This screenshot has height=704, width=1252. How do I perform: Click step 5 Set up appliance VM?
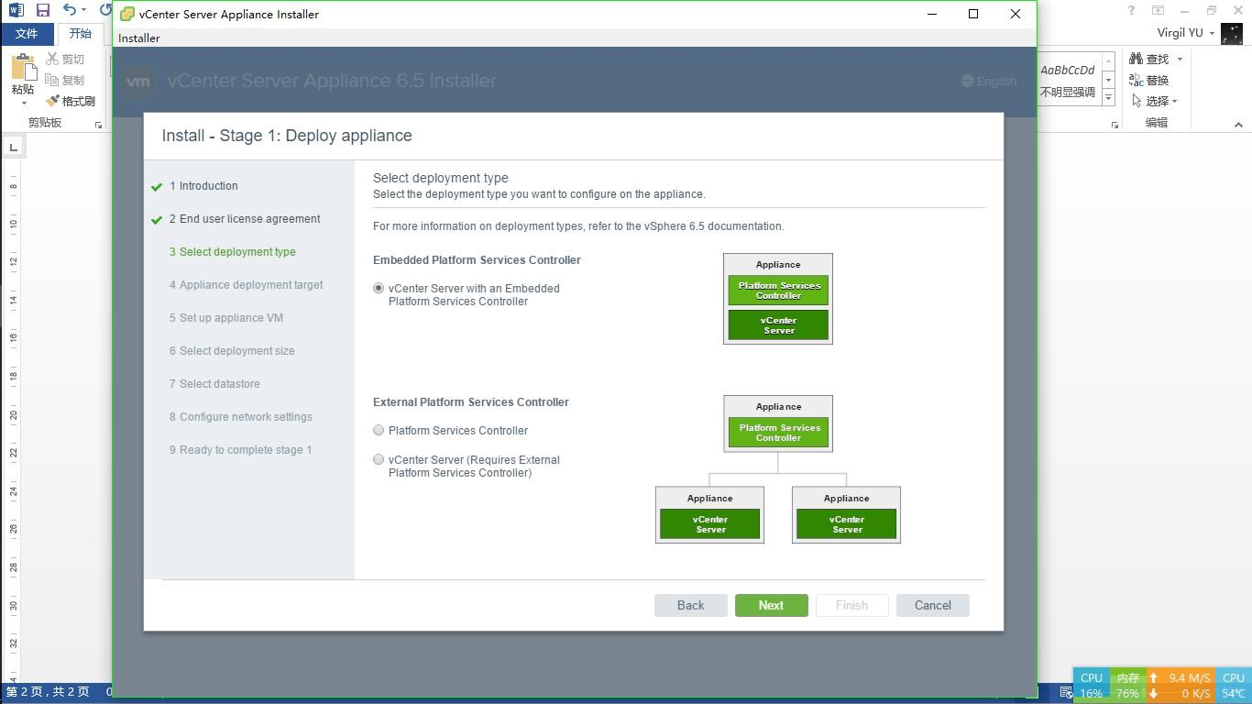pyautogui.click(x=226, y=318)
